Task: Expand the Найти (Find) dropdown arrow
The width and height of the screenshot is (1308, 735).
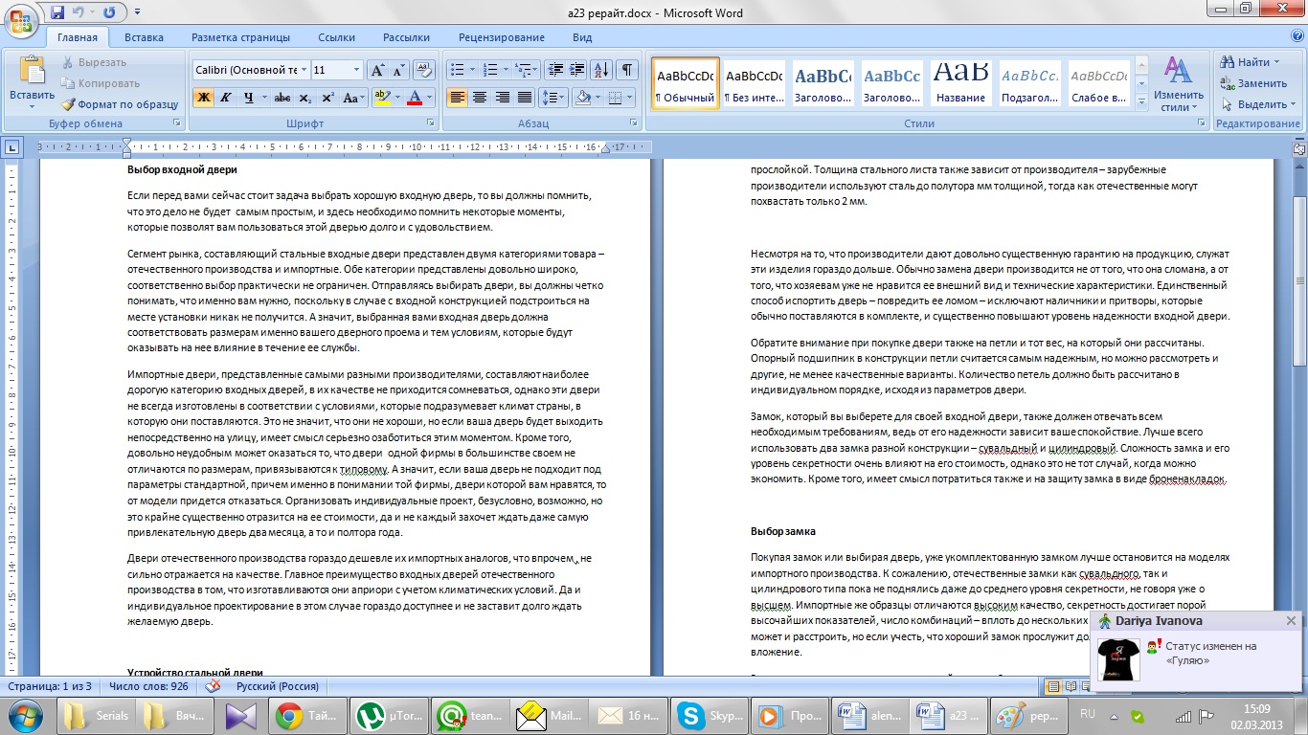Action: [1276, 62]
